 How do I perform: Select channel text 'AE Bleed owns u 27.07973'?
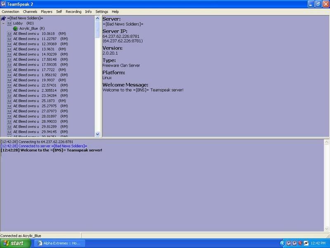[x=35, y=111]
